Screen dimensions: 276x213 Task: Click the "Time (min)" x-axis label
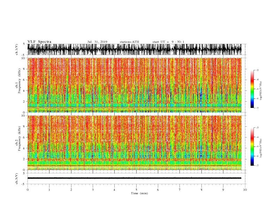click(139, 193)
